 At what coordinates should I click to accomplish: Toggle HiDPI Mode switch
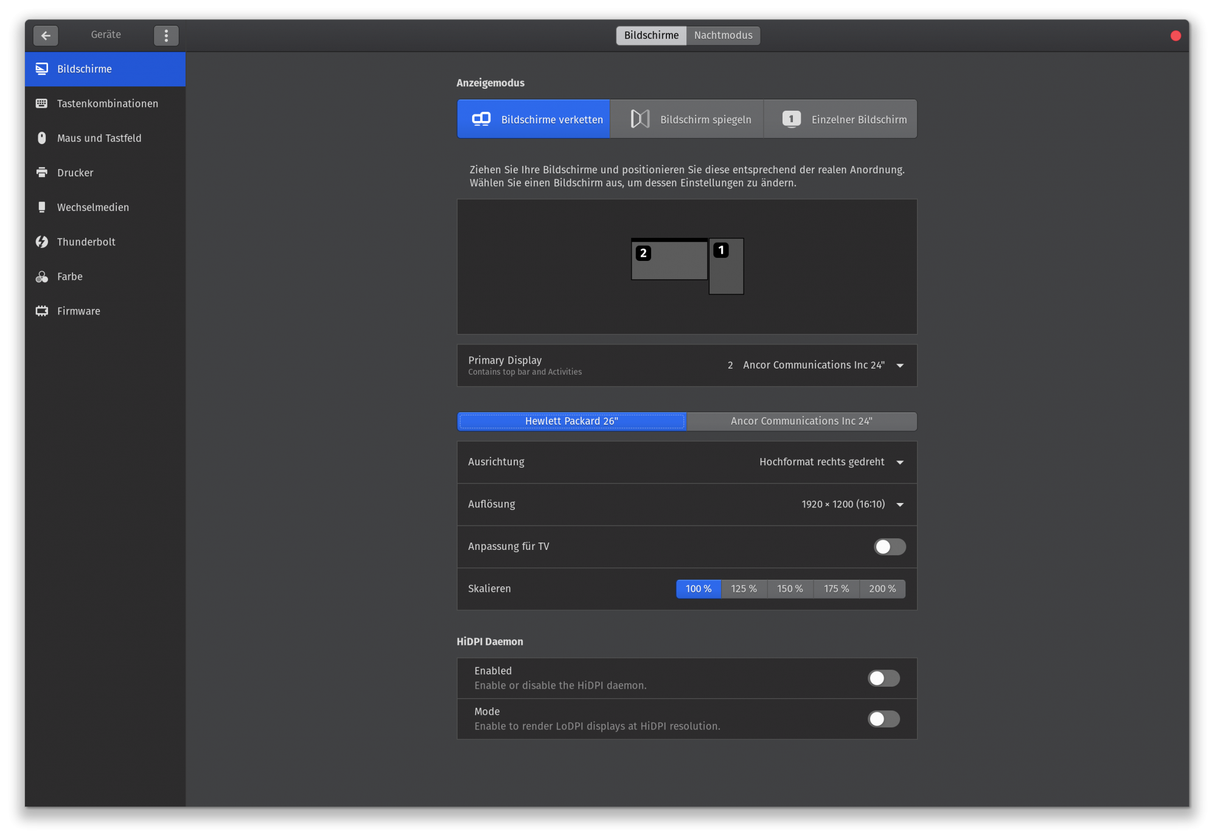click(884, 719)
